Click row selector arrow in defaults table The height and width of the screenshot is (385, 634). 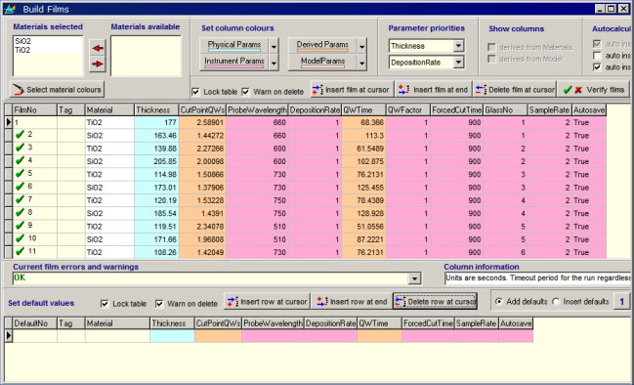[9, 336]
